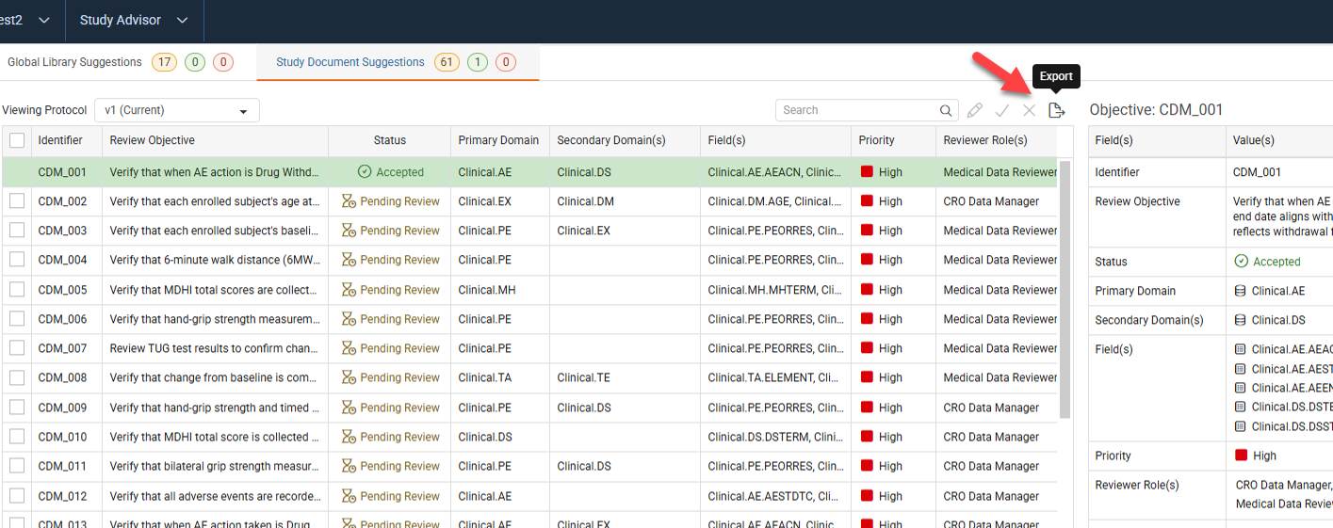Screen dimensions: 1333x528
Task: Toggle the select-all header checkbox
Action: (x=17, y=140)
